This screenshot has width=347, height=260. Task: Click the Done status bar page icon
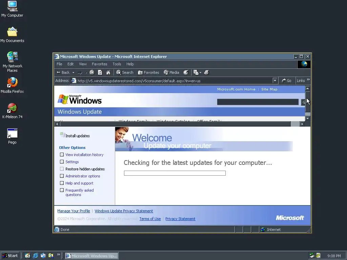[57, 230]
